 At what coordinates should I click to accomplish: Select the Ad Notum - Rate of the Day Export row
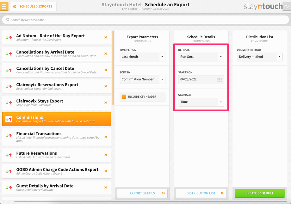click(56, 38)
